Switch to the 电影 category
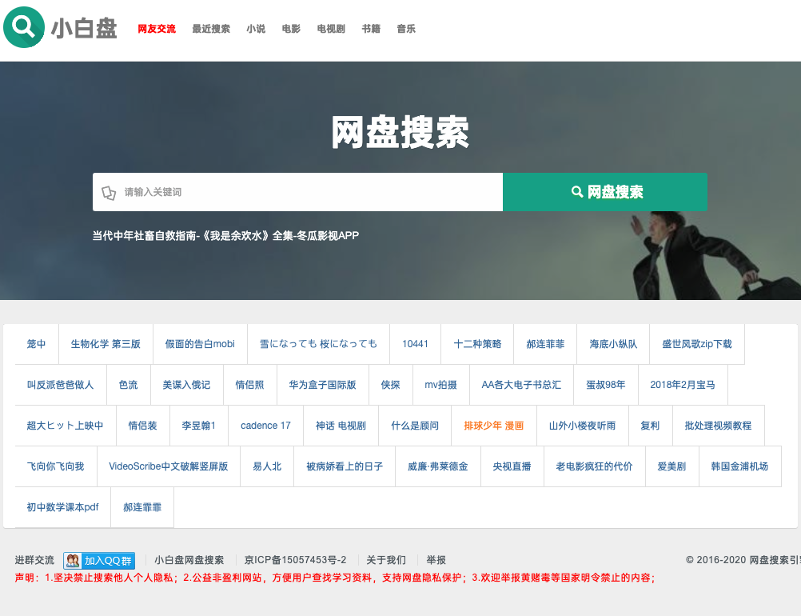This screenshot has height=616, width=801. click(x=291, y=29)
